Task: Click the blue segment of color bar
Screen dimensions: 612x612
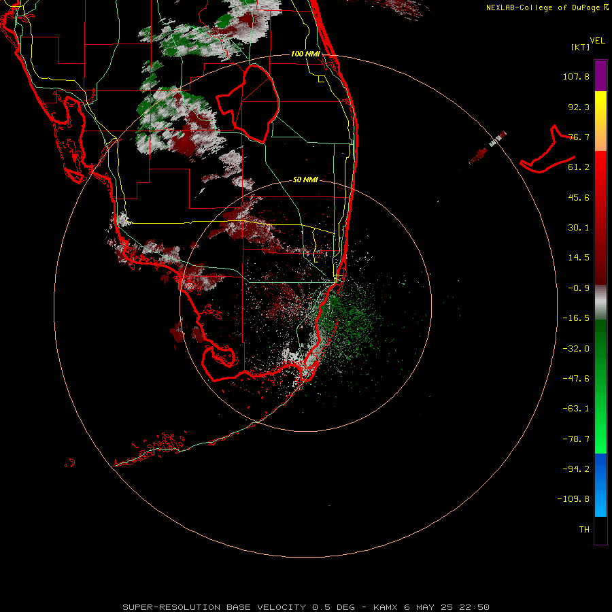Action: (600, 485)
